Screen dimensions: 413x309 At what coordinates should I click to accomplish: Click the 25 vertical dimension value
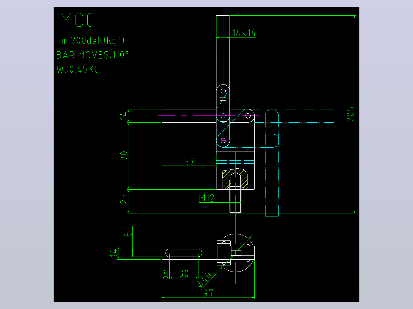pos(123,199)
